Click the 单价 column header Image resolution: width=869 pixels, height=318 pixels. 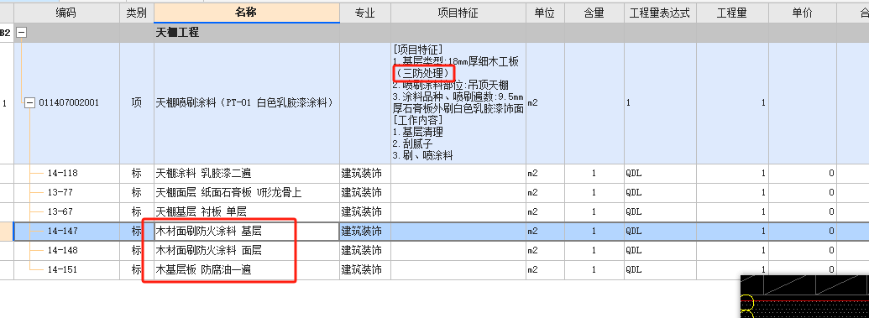[x=802, y=13]
